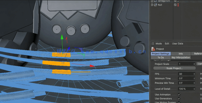Screen dimensions: 202x103
Task: Toggle the Use Generators checkbox
Action: (179, 98)
